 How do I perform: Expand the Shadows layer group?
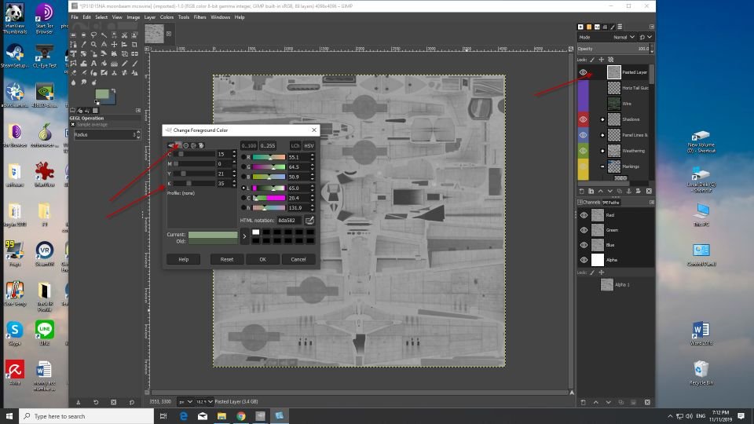(602, 119)
